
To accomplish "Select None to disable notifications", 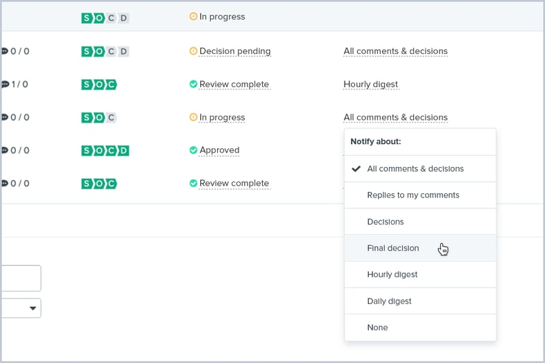I will click(377, 328).
